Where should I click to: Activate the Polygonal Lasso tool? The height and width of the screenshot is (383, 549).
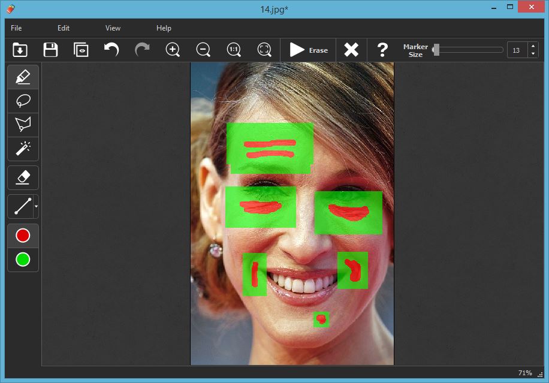point(22,125)
